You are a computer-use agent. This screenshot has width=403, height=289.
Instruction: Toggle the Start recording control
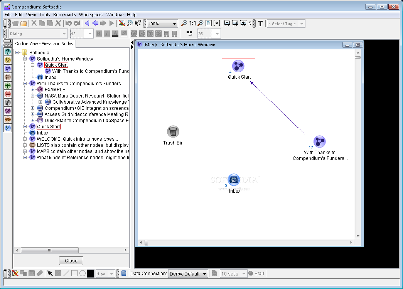[x=256, y=274]
